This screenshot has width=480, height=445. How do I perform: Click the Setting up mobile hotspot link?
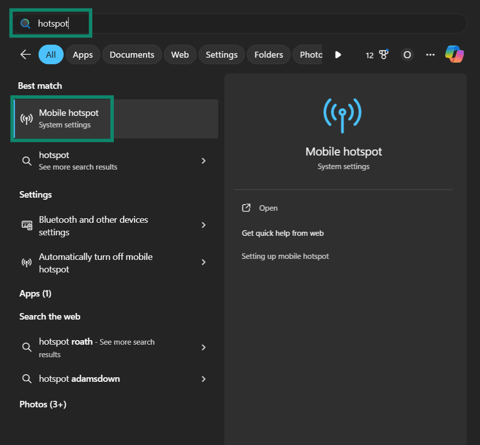285,256
